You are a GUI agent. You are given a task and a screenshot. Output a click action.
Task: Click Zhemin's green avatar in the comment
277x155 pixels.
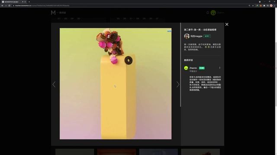(186, 68)
